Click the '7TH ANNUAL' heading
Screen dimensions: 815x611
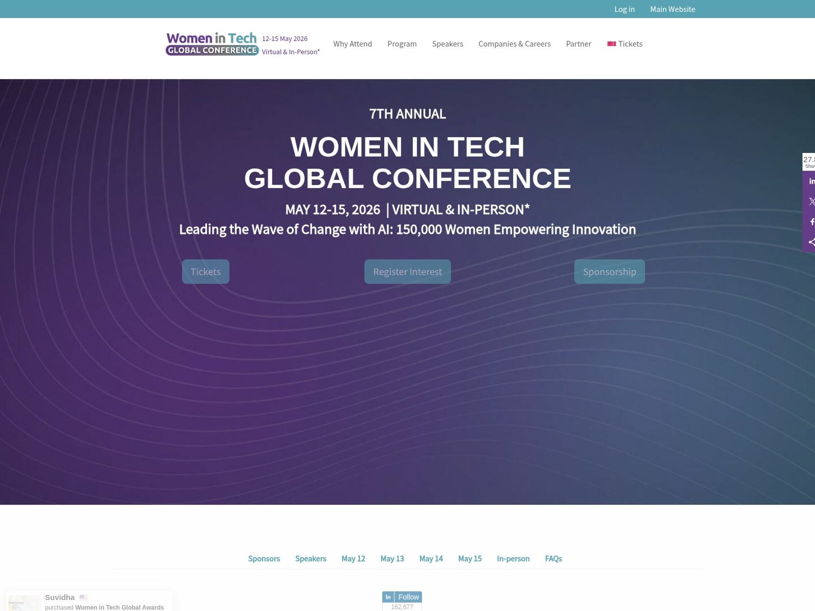407,114
